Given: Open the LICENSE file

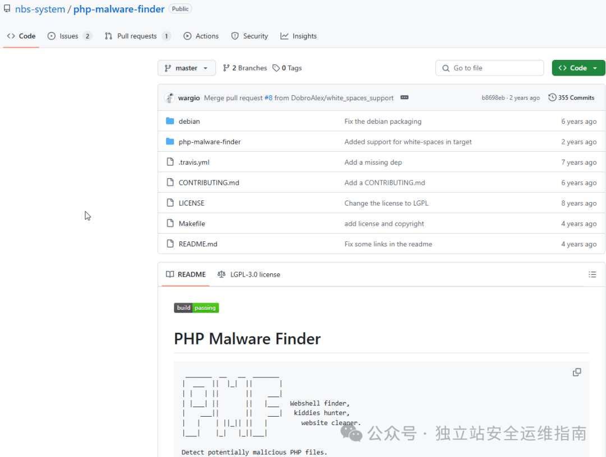Looking at the screenshot, I should point(191,203).
